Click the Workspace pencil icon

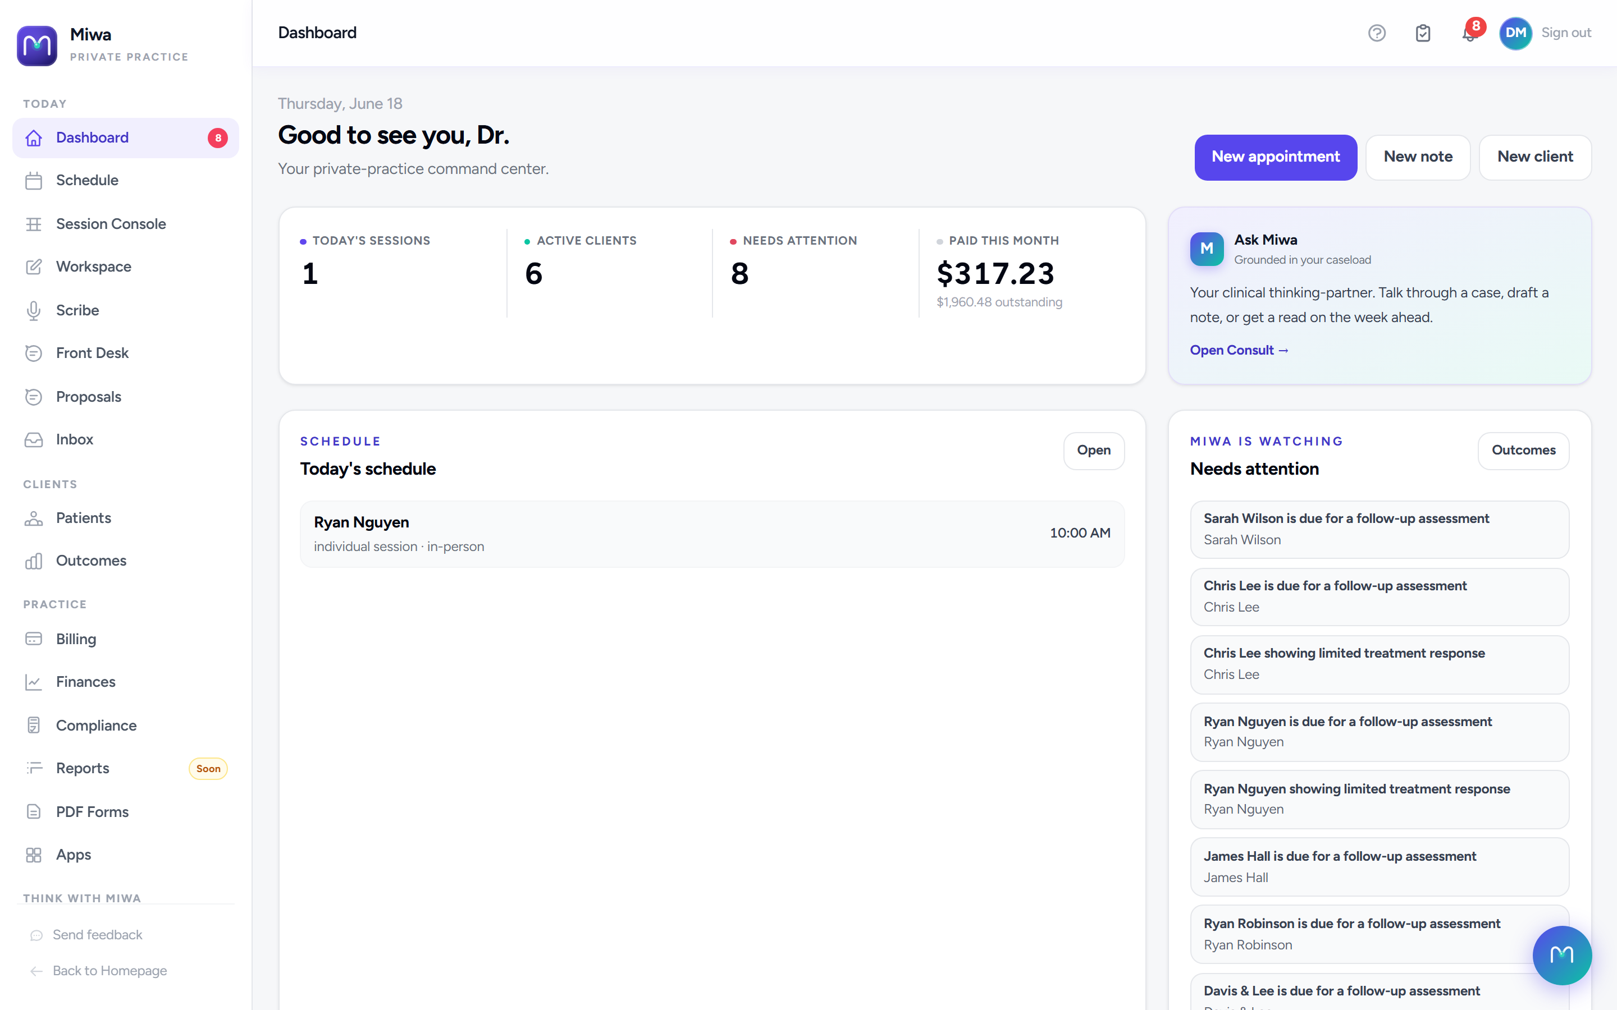click(34, 267)
